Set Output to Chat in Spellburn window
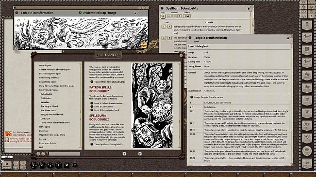 [x=187, y=16]
